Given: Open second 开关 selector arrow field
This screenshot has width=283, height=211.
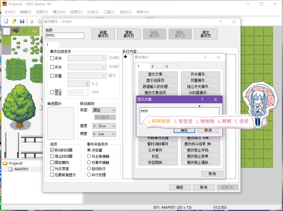Looking at the screenshot, I should coord(87,67).
